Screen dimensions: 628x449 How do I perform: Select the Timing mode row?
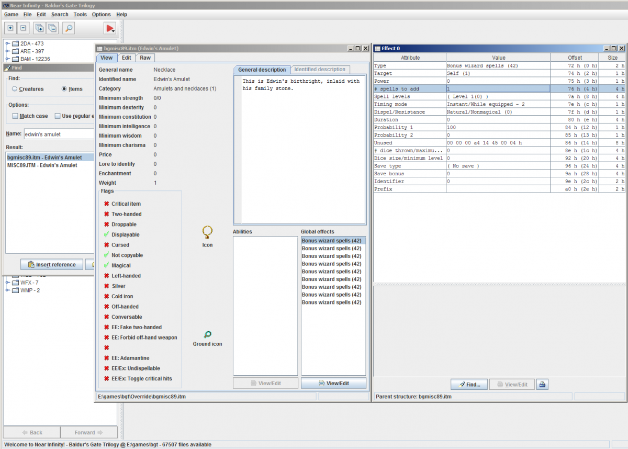tap(499, 104)
